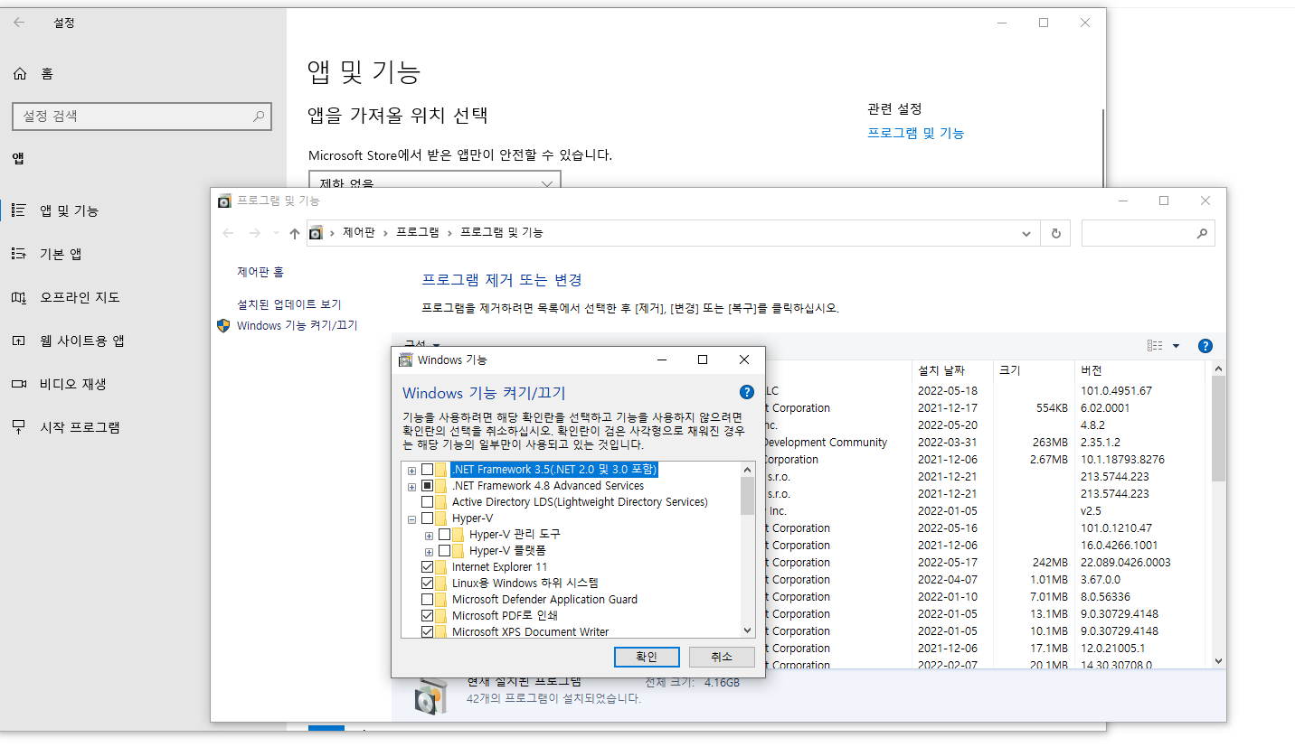Click the 취소 button

click(x=722, y=657)
